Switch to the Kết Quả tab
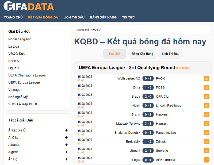 [x=114, y=54]
